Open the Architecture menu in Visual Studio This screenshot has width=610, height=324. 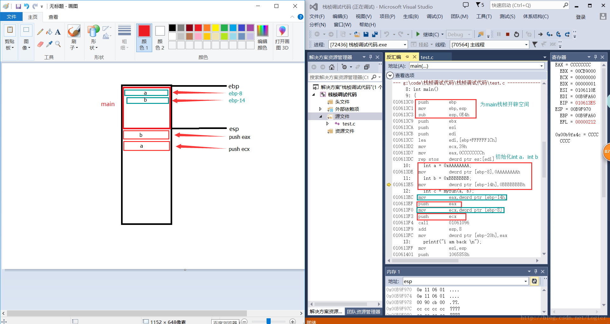coord(536,17)
